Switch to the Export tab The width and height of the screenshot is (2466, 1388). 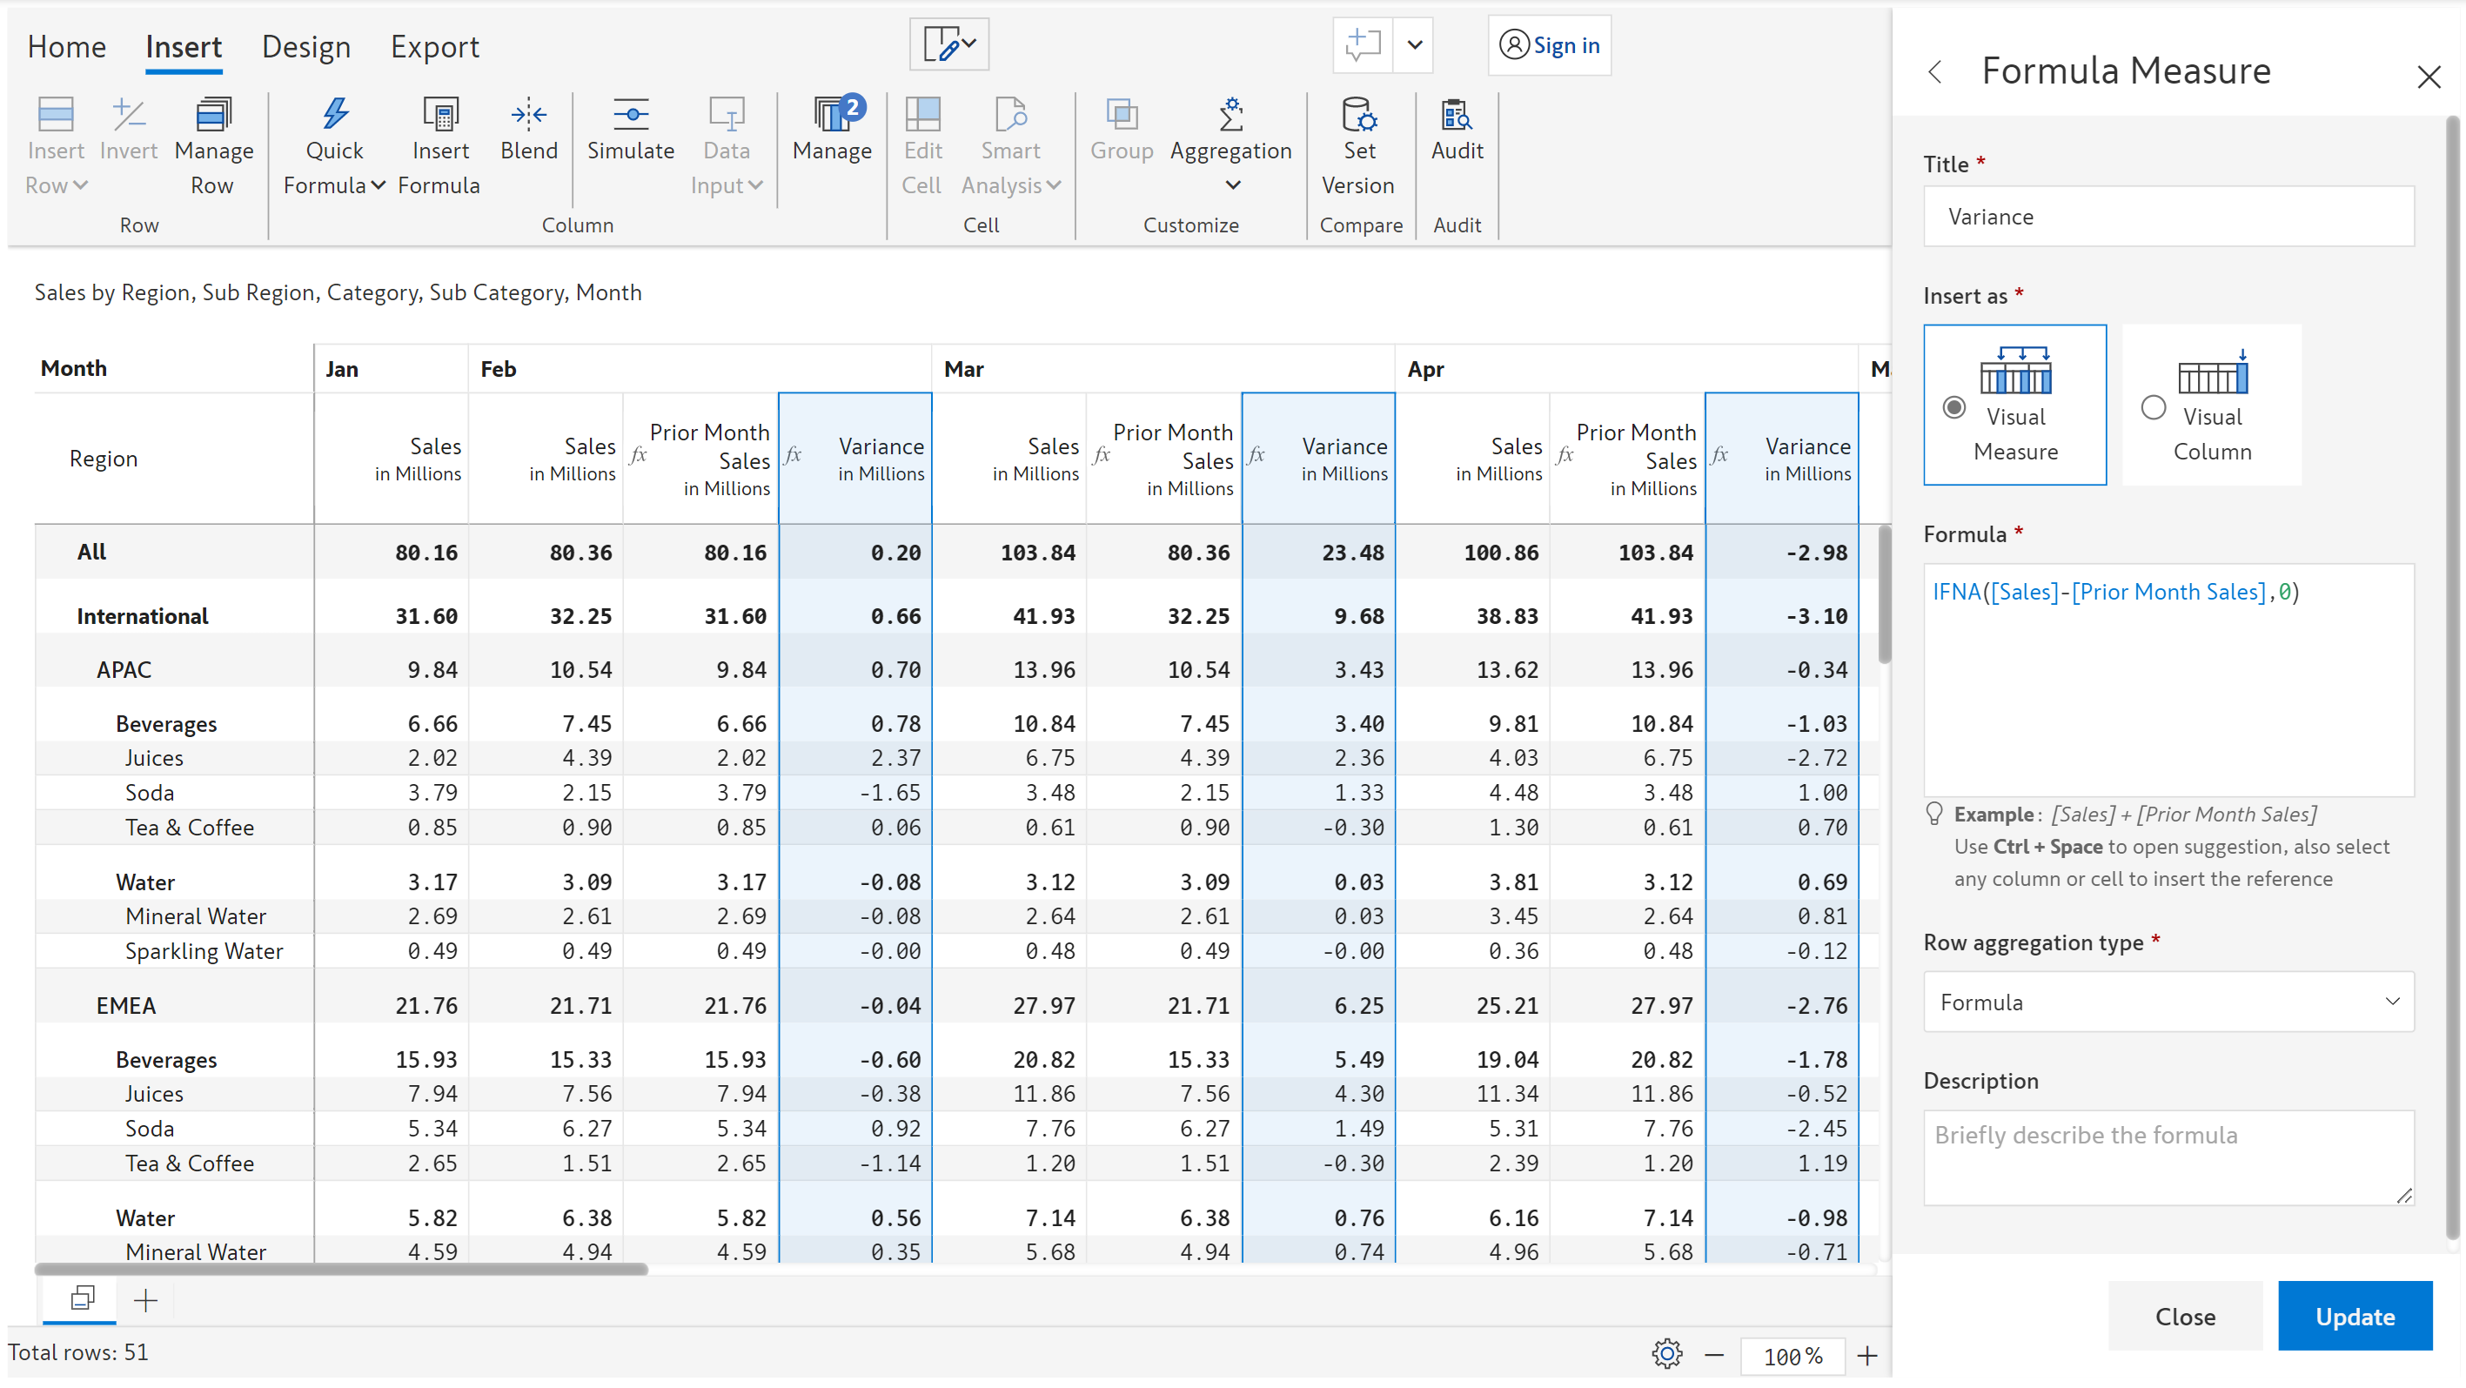(433, 47)
